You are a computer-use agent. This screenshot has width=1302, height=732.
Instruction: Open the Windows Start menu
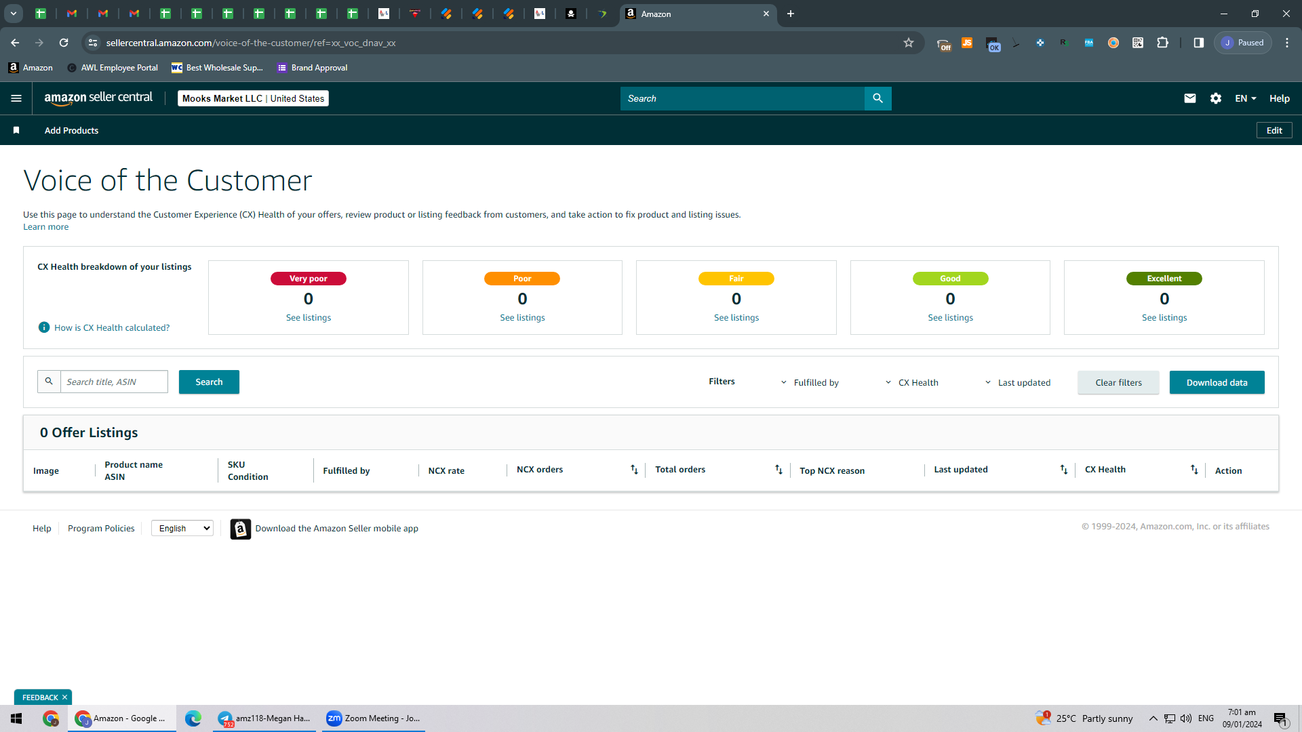[x=16, y=718]
